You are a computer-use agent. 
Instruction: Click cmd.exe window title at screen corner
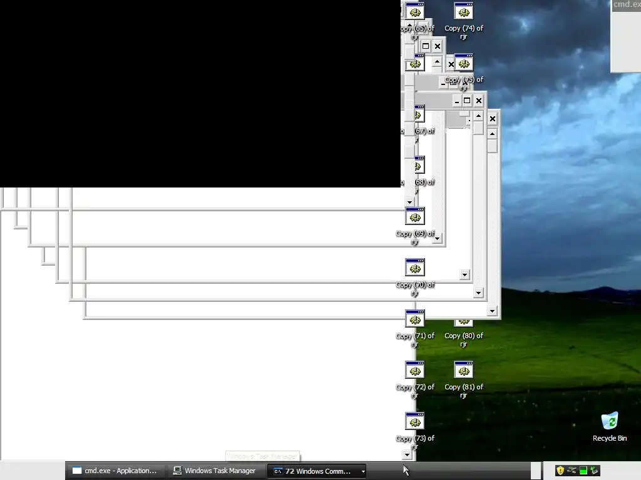click(x=627, y=4)
